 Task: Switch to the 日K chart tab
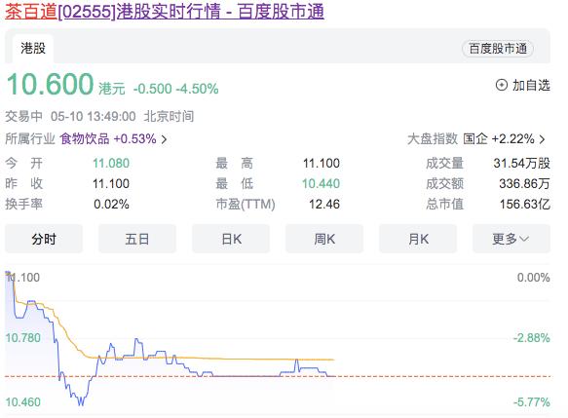point(231,239)
